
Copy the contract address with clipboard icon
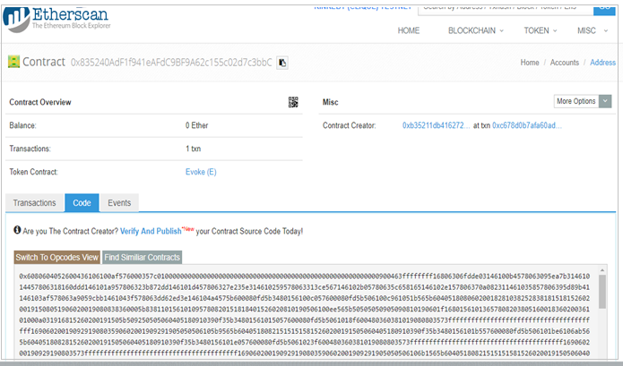pos(282,63)
